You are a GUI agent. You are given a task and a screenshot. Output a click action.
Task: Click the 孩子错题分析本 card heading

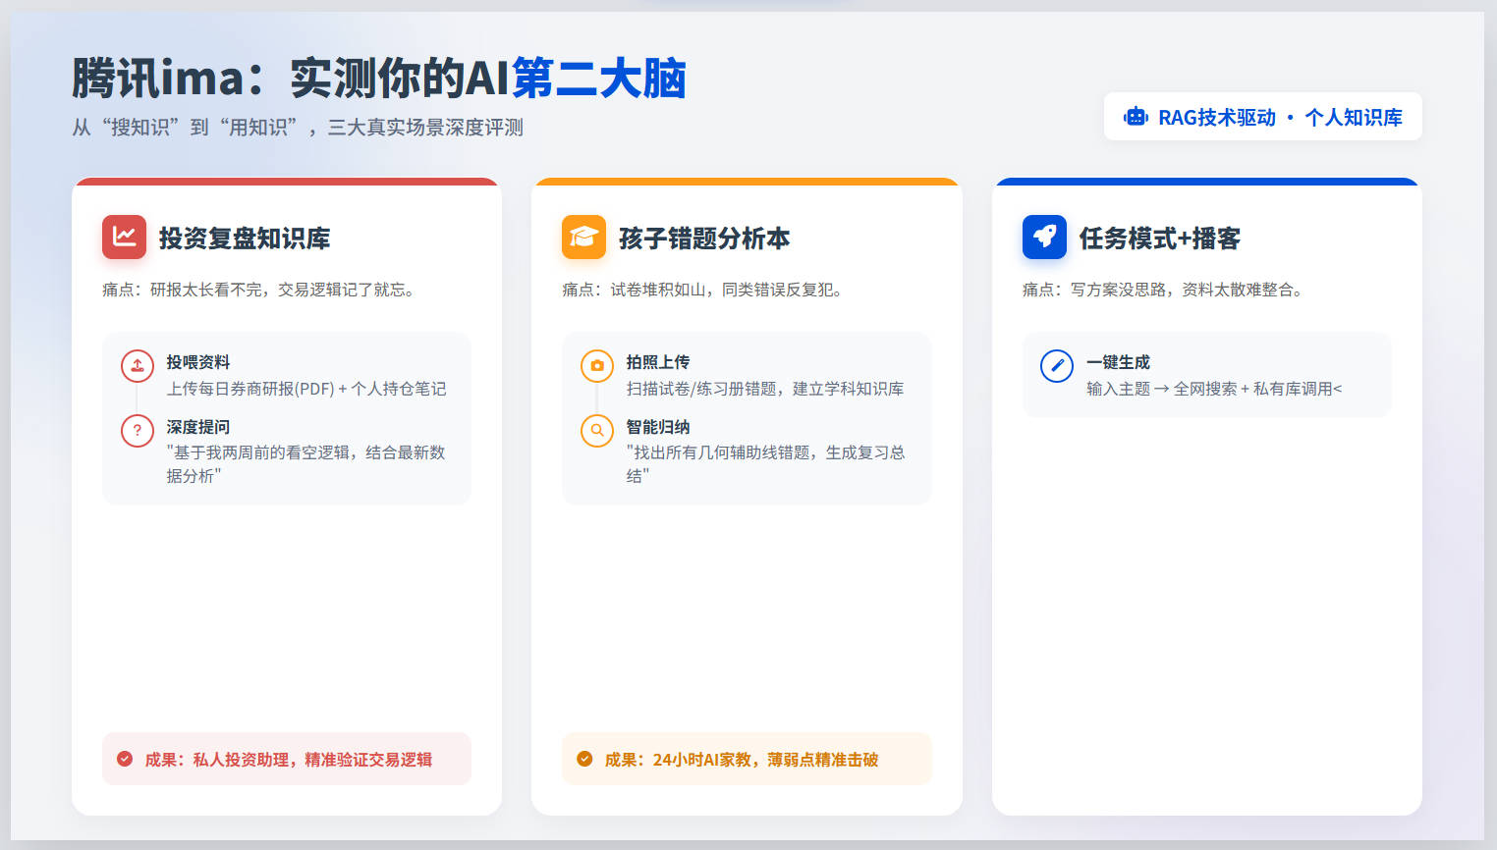[704, 238]
